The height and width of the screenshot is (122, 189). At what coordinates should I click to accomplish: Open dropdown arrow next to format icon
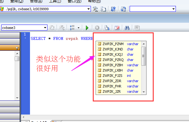[x=78, y=28]
